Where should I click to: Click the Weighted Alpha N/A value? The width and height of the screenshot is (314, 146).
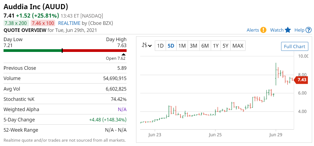click(x=122, y=109)
